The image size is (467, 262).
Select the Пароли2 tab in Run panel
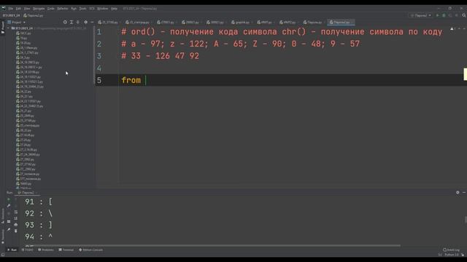coord(27,193)
